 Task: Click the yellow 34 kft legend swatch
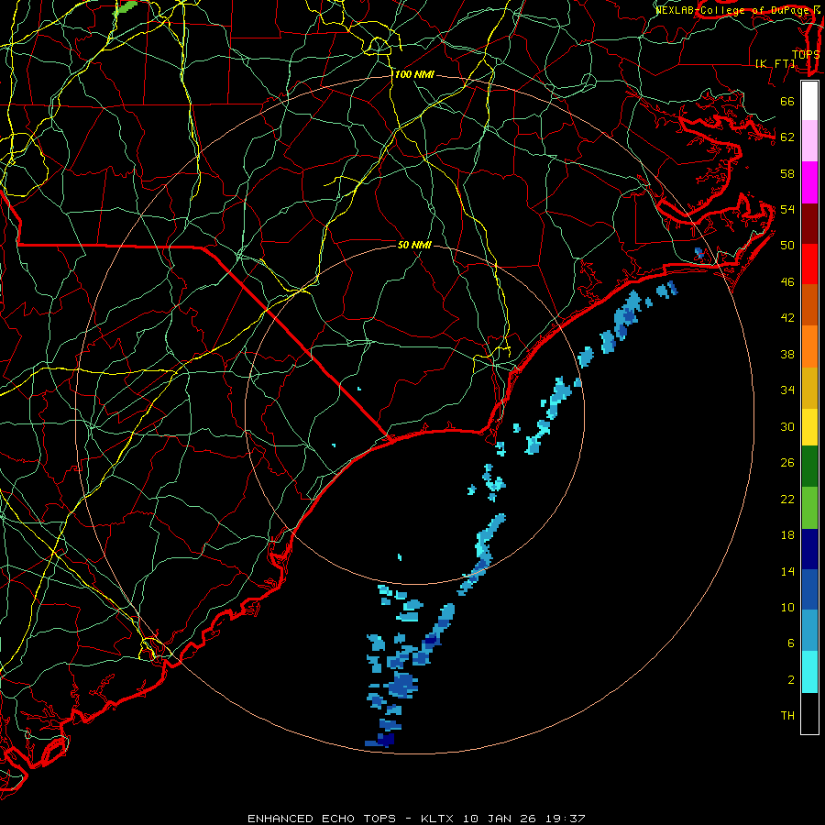[809, 427]
